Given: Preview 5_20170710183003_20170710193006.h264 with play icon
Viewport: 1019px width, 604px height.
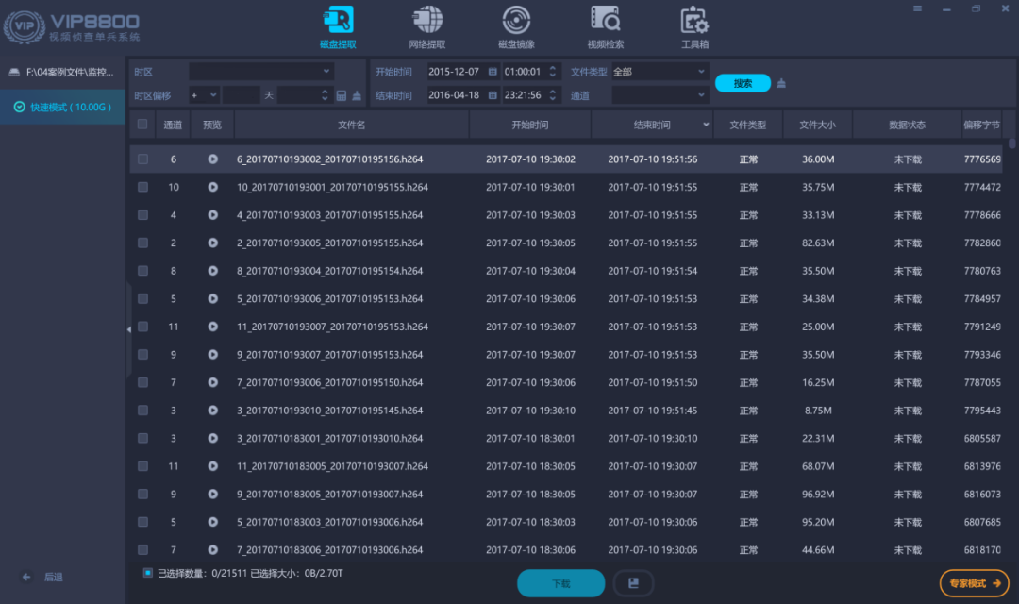Looking at the screenshot, I should (x=212, y=523).
